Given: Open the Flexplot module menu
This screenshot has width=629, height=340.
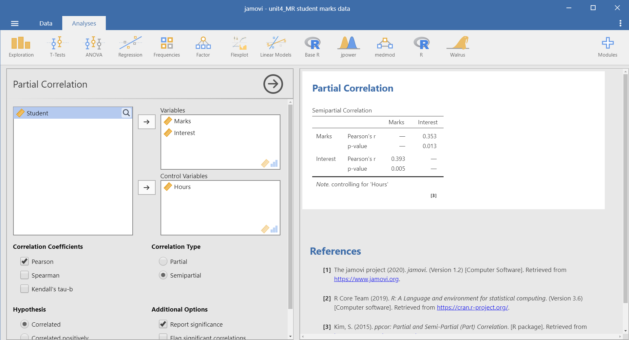Looking at the screenshot, I should pyautogui.click(x=239, y=47).
